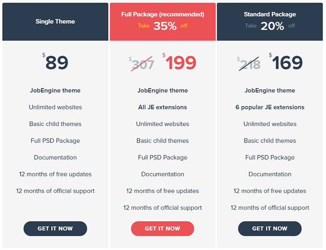Click Documentation in Full Package column
This screenshot has width=326, height=250.
163,174
